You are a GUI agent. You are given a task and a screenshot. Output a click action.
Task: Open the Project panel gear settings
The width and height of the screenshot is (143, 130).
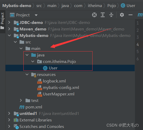(122, 15)
